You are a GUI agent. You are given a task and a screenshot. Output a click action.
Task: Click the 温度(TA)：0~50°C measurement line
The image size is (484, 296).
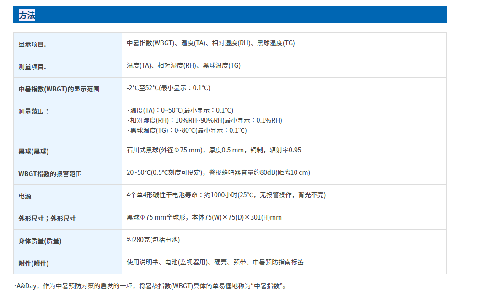(x=180, y=110)
